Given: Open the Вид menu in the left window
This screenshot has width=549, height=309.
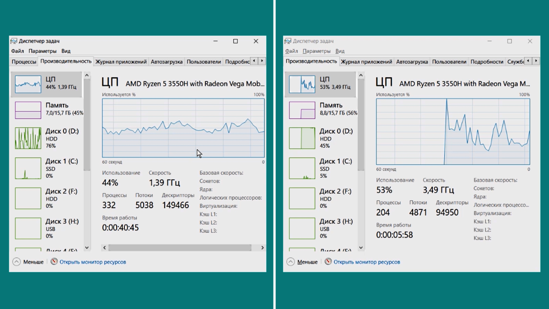Looking at the screenshot, I should 66,51.
